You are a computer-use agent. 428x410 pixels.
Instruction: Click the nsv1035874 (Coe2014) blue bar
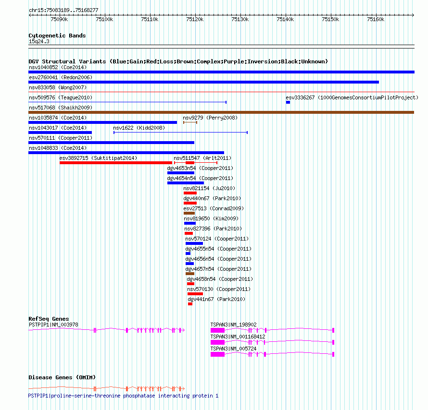(102, 122)
